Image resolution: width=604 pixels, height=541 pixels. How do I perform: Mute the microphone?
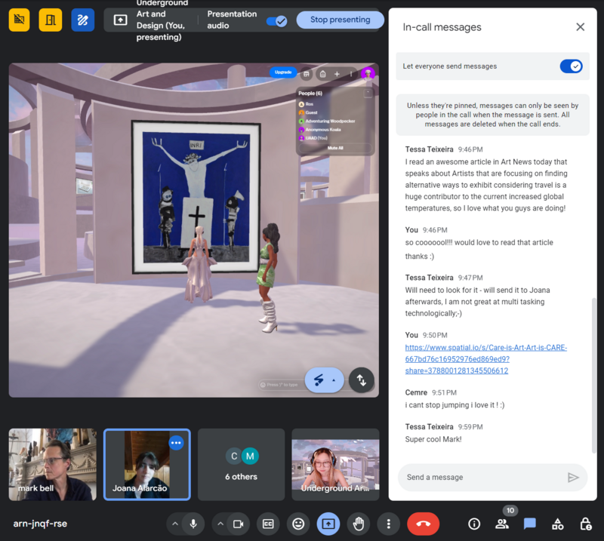(193, 524)
